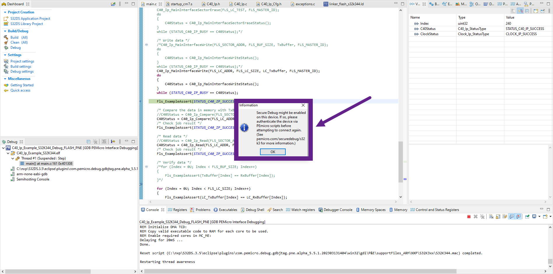553x274 pixels.
Task: Click Remove Launch console icon
Action: [475, 216]
